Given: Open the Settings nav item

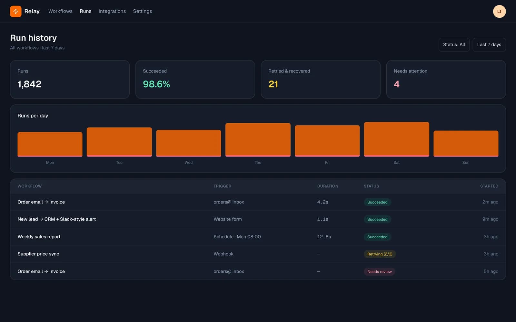Looking at the screenshot, I should click(143, 11).
